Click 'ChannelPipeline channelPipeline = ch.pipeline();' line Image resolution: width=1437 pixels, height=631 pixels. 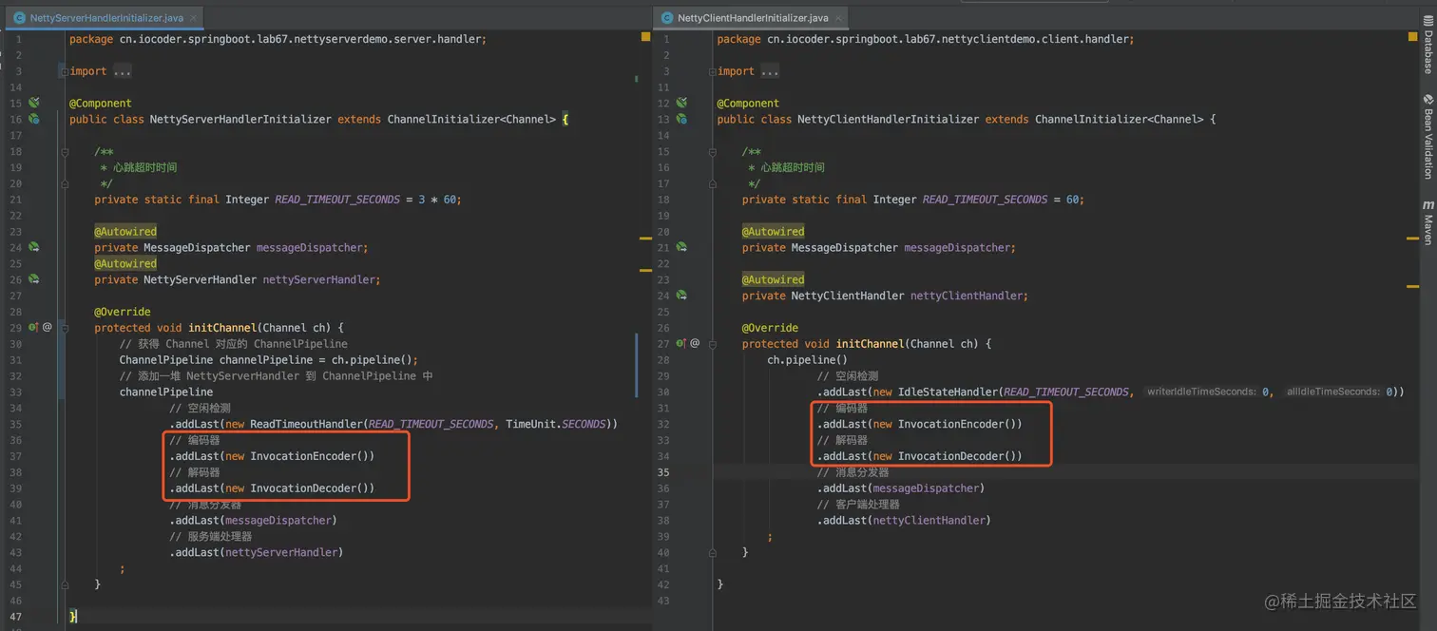(x=268, y=360)
